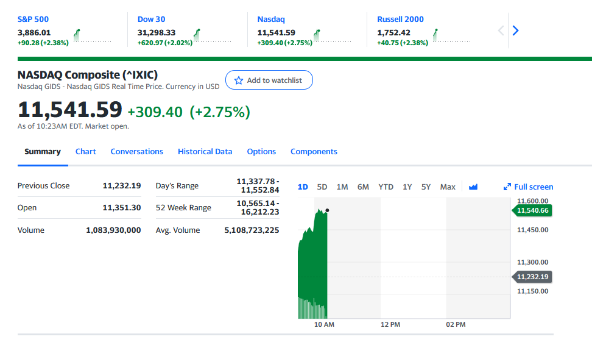Screen dimensions: 592x342
Task: Click the Day's Range value
Action: pos(258,185)
